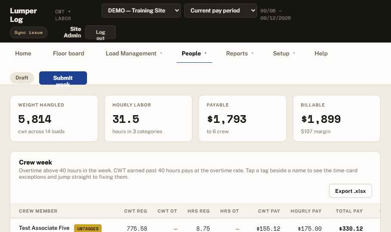
Task: Click the Billable $1,899 card
Action: coord(337,118)
